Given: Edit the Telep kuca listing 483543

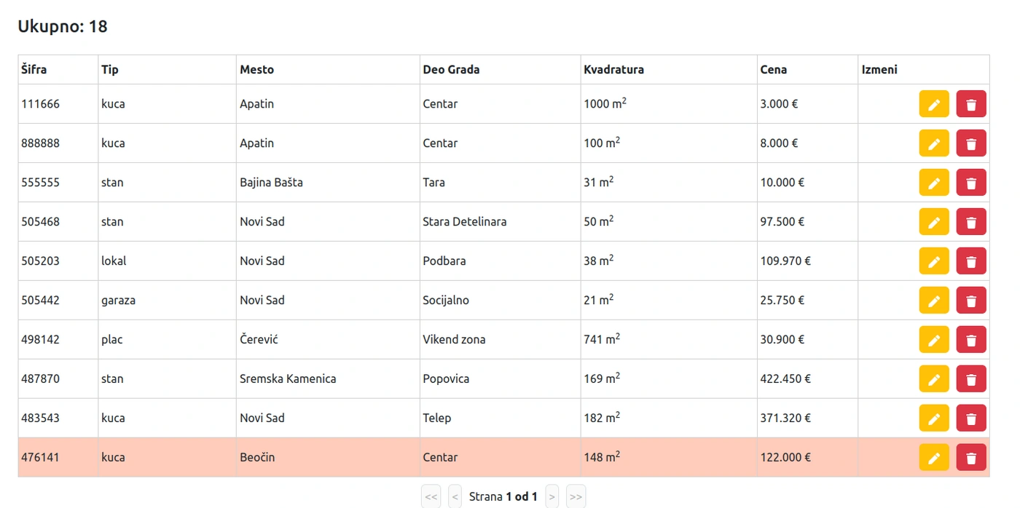Looking at the screenshot, I should click(934, 418).
